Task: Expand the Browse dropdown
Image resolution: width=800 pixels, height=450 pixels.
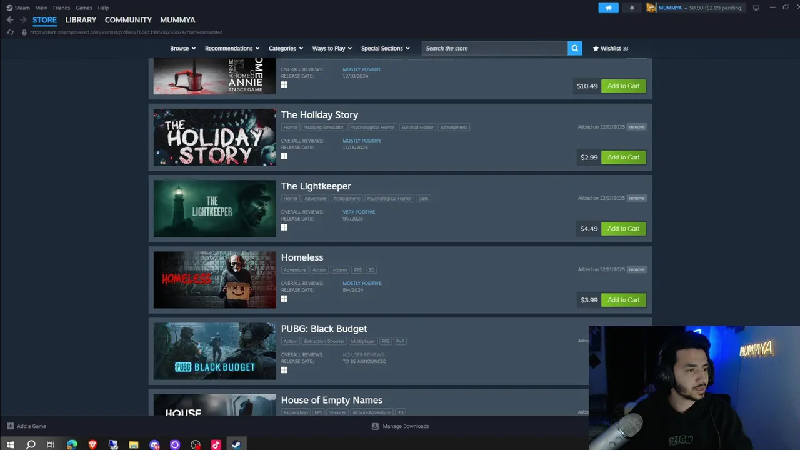Action: 183,48
